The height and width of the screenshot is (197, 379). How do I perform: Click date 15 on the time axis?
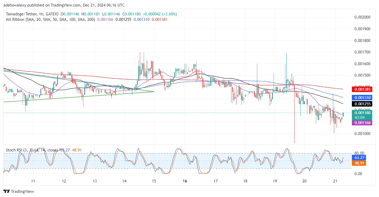click(154, 181)
